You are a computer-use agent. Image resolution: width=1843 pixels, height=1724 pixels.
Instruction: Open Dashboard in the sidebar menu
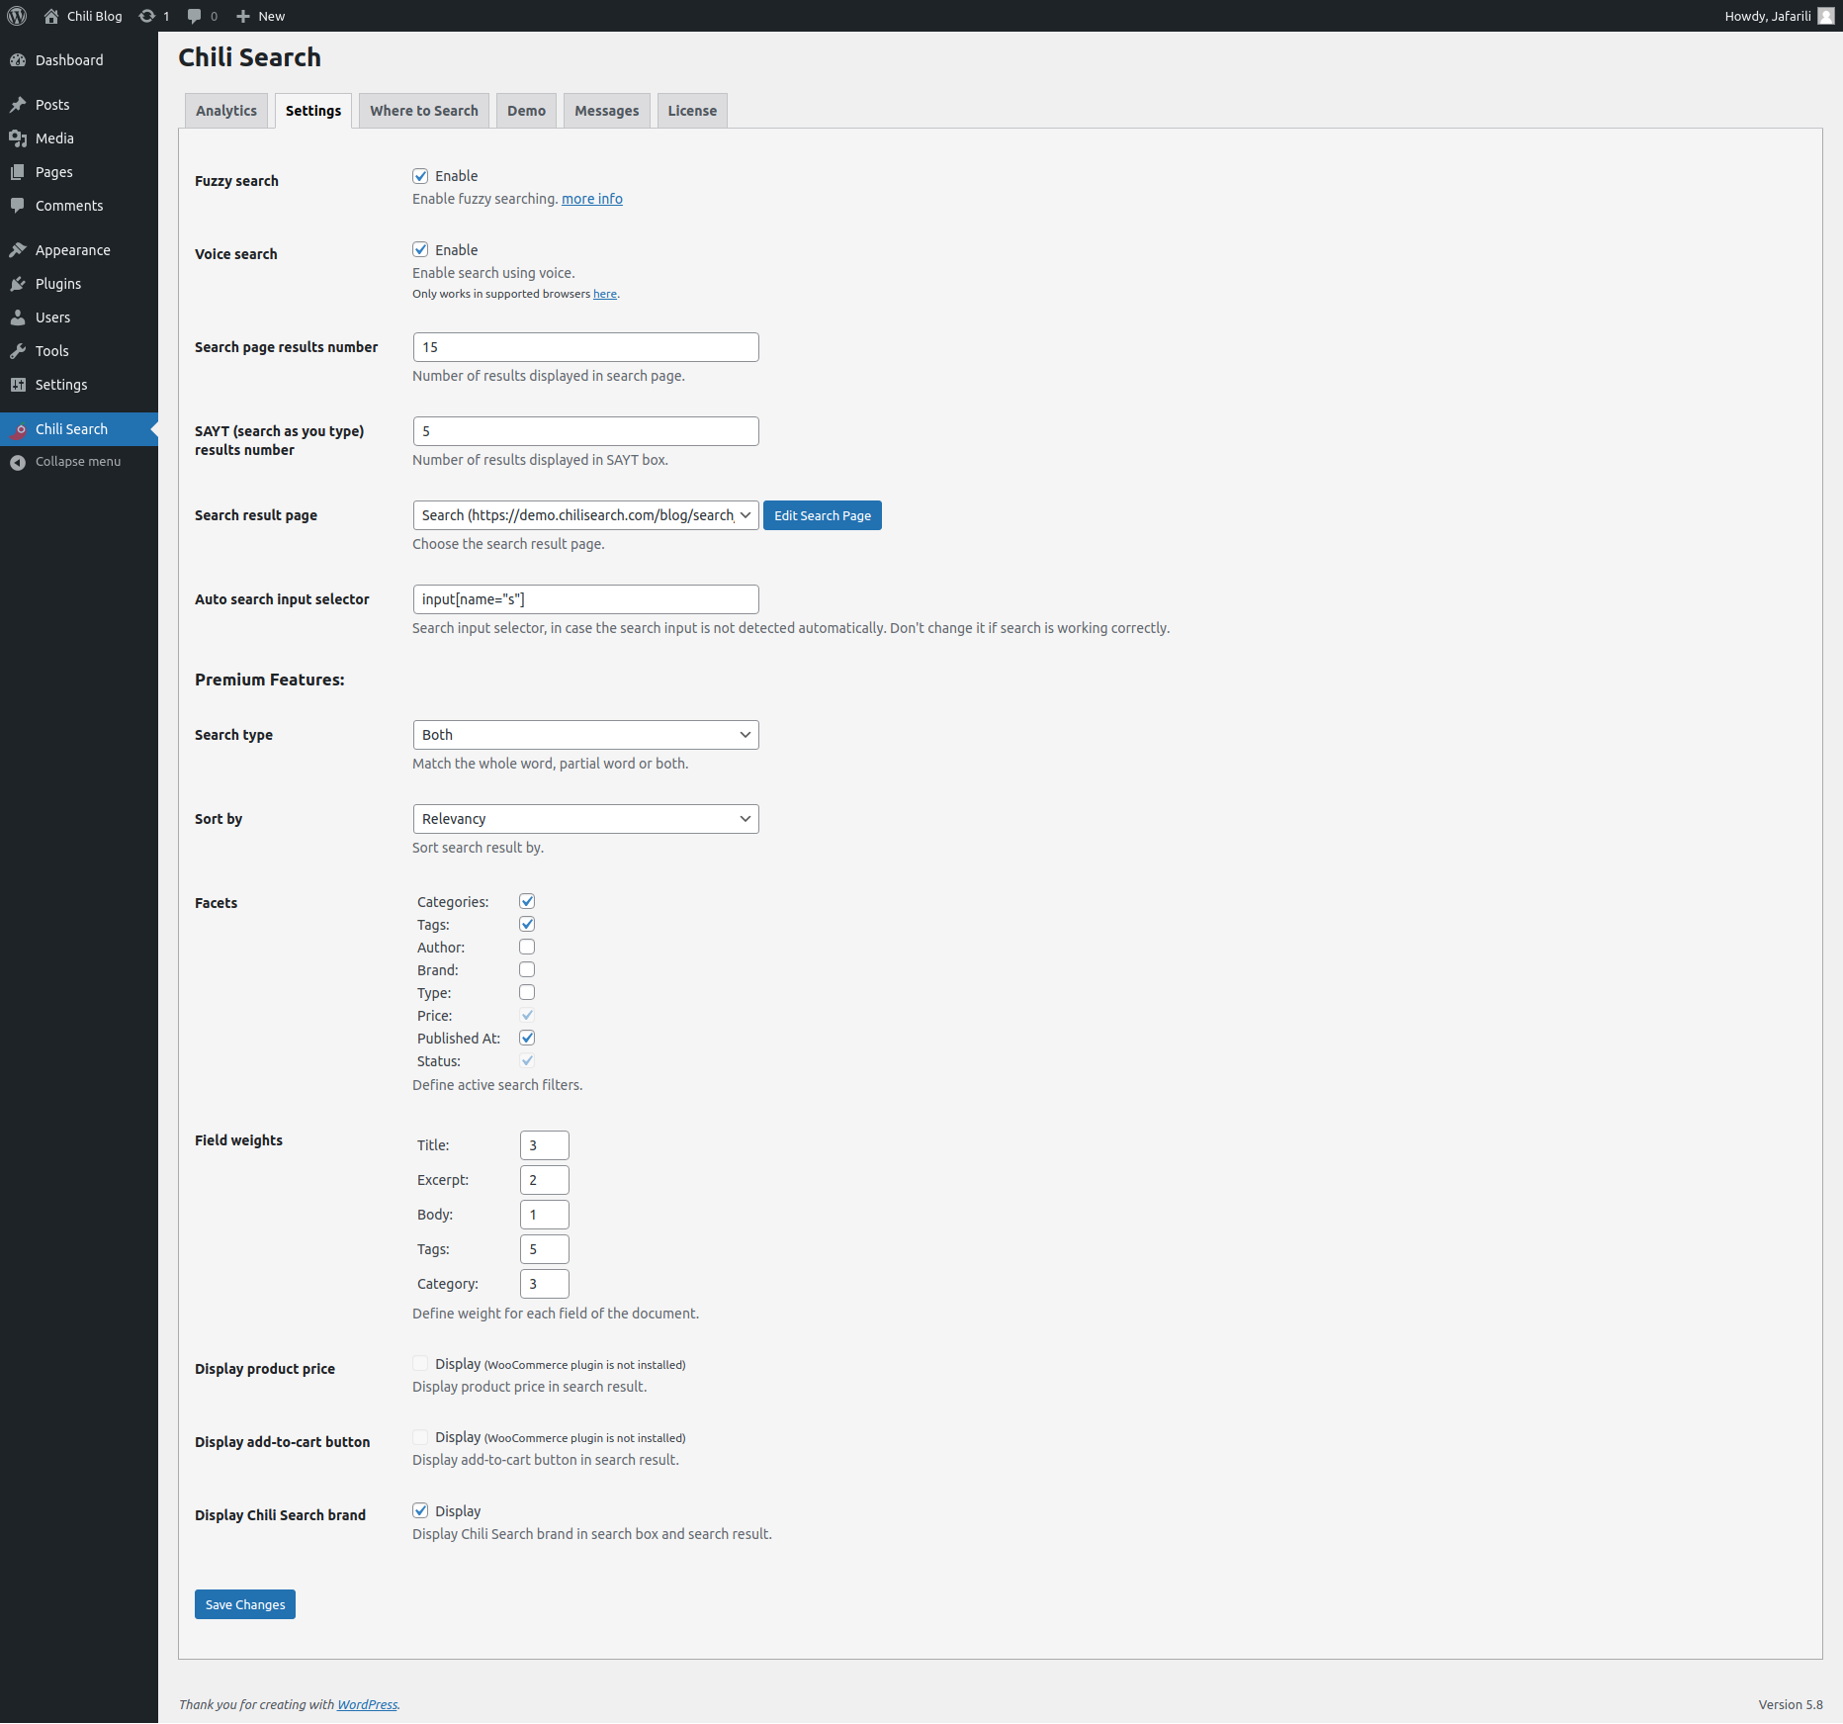click(79, 60)
